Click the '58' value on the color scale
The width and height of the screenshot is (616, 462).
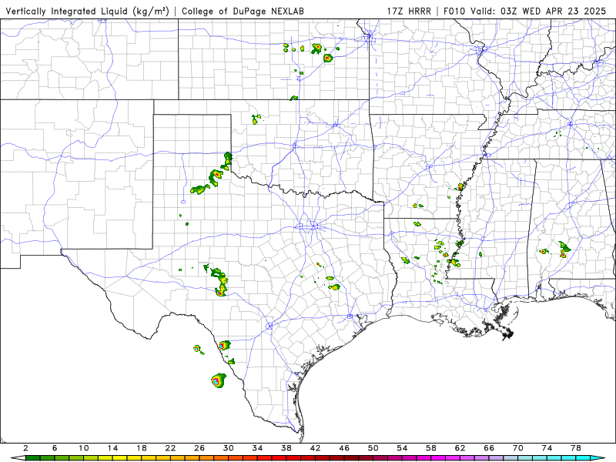(431, 448)
